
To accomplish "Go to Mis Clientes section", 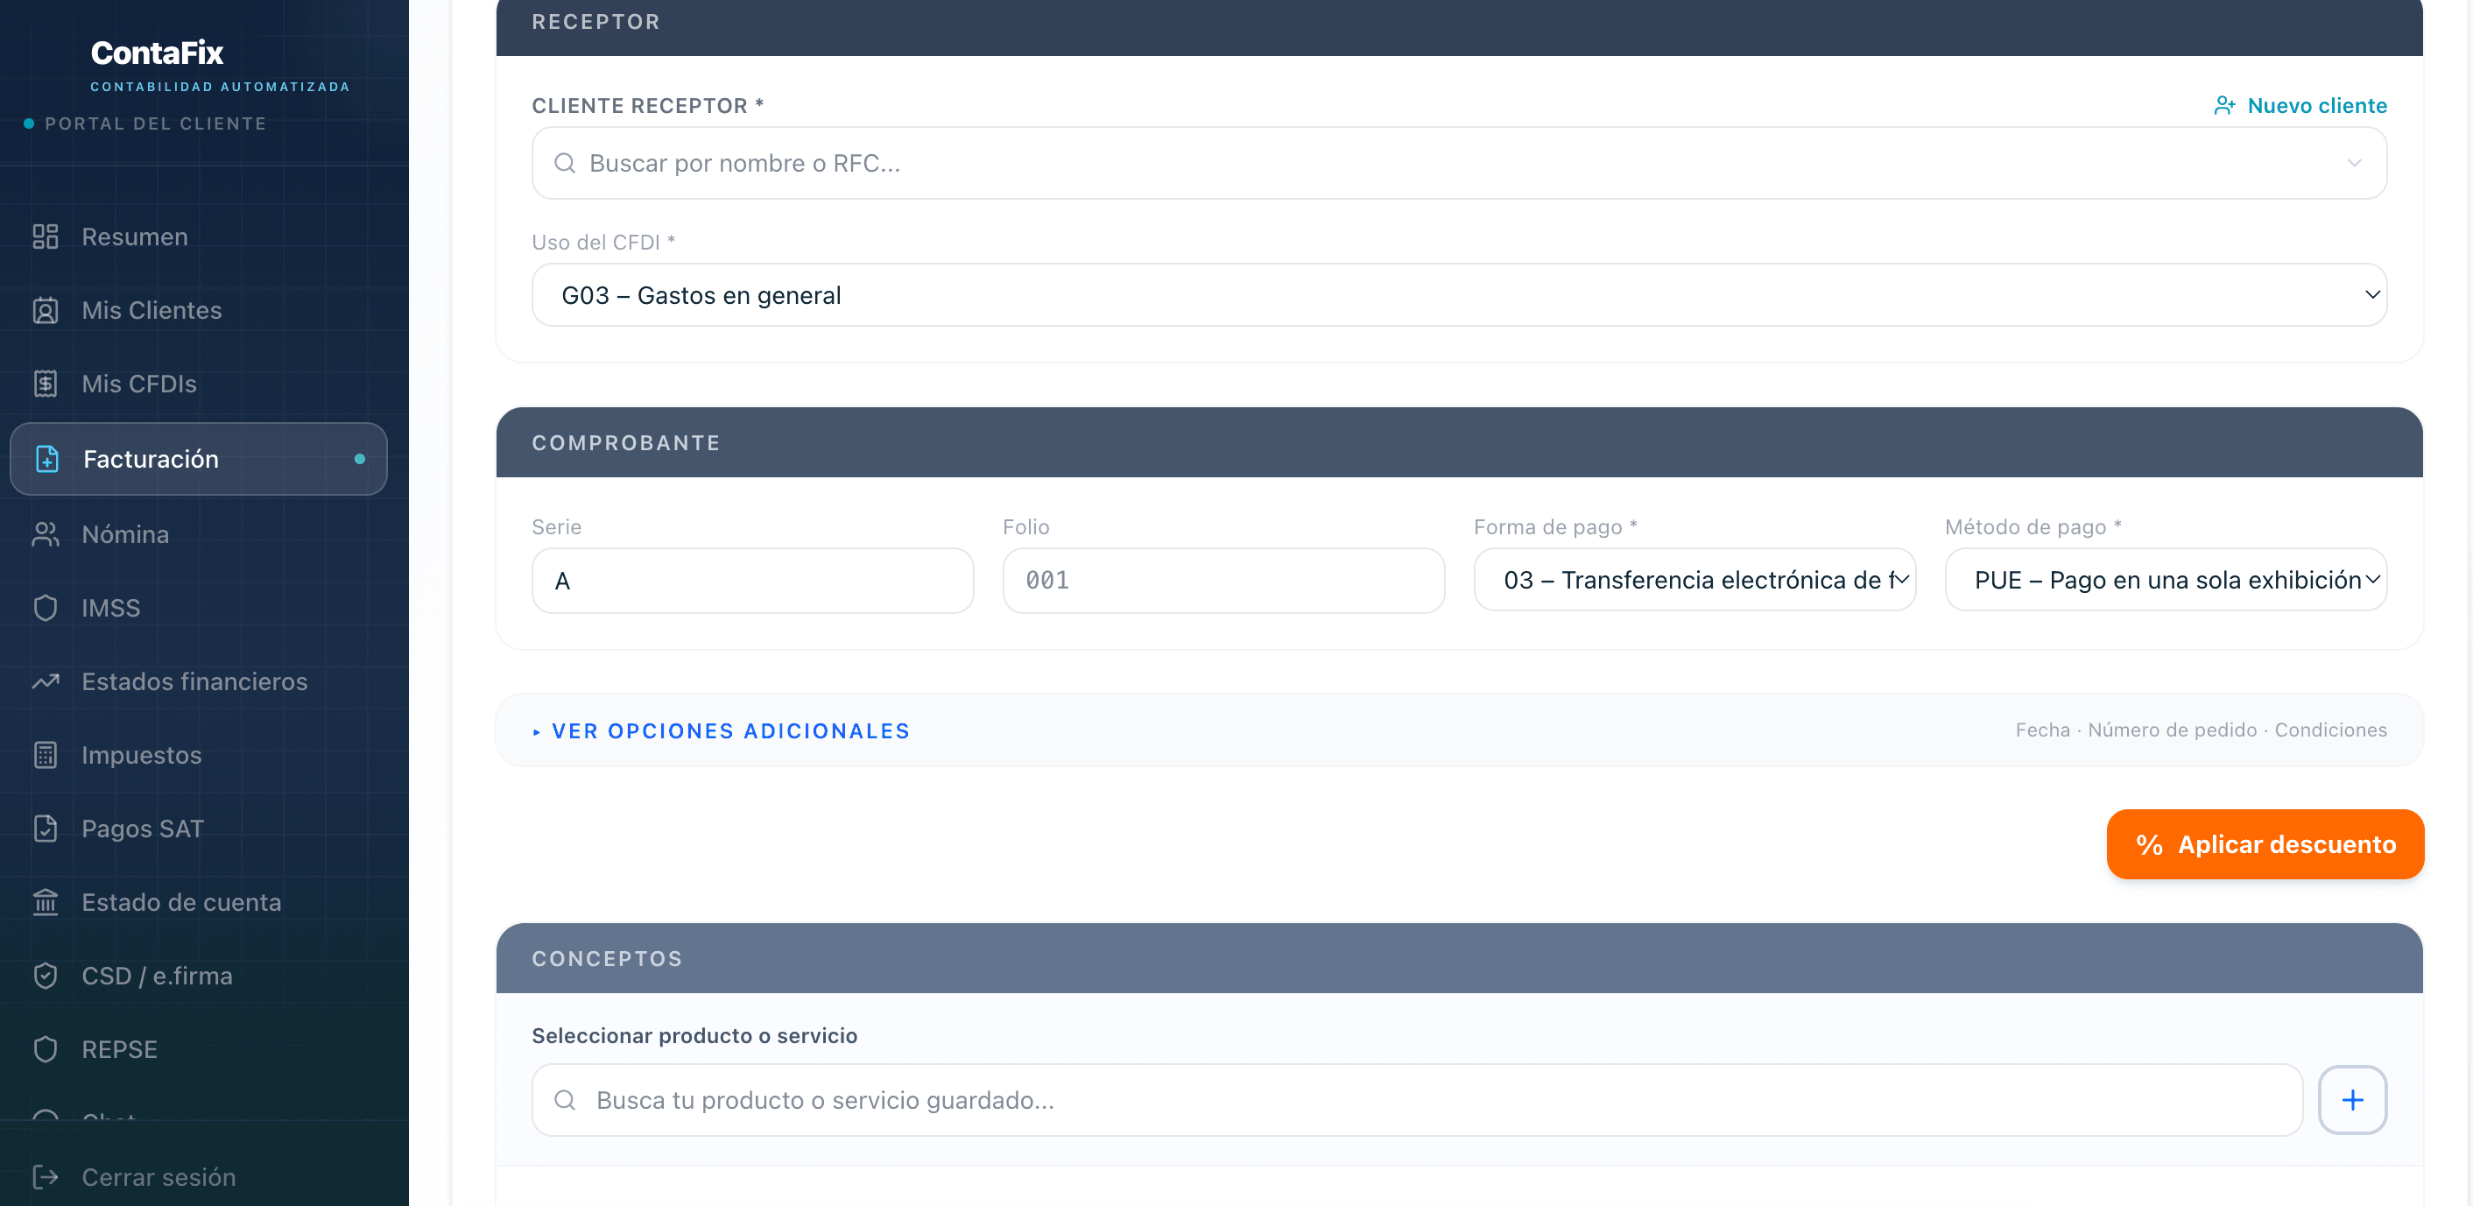I will [198, 310].
